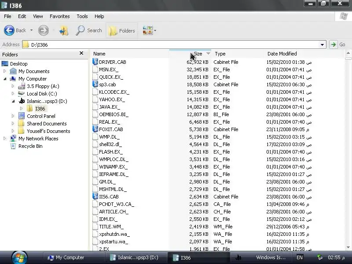Sort by the Type column header
The width and height of the screenshot is (352, 264).
click(238, 54)
